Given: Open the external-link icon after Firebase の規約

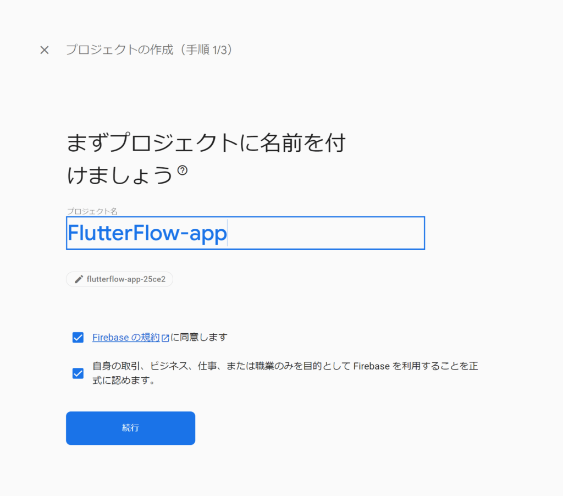Looking at the screenshot, I should coord(165,338).
